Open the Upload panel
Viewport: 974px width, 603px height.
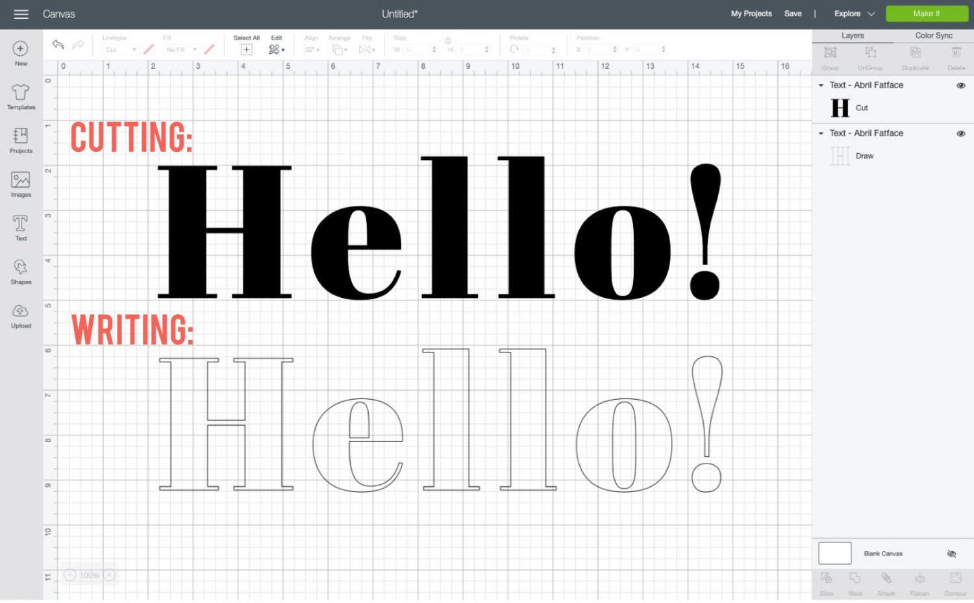(x=21, y=315)
